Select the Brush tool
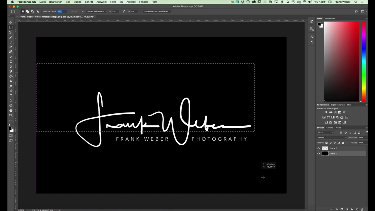Viewport: 375px width, 211px height. pyautogui.click(x=11, y=57)
